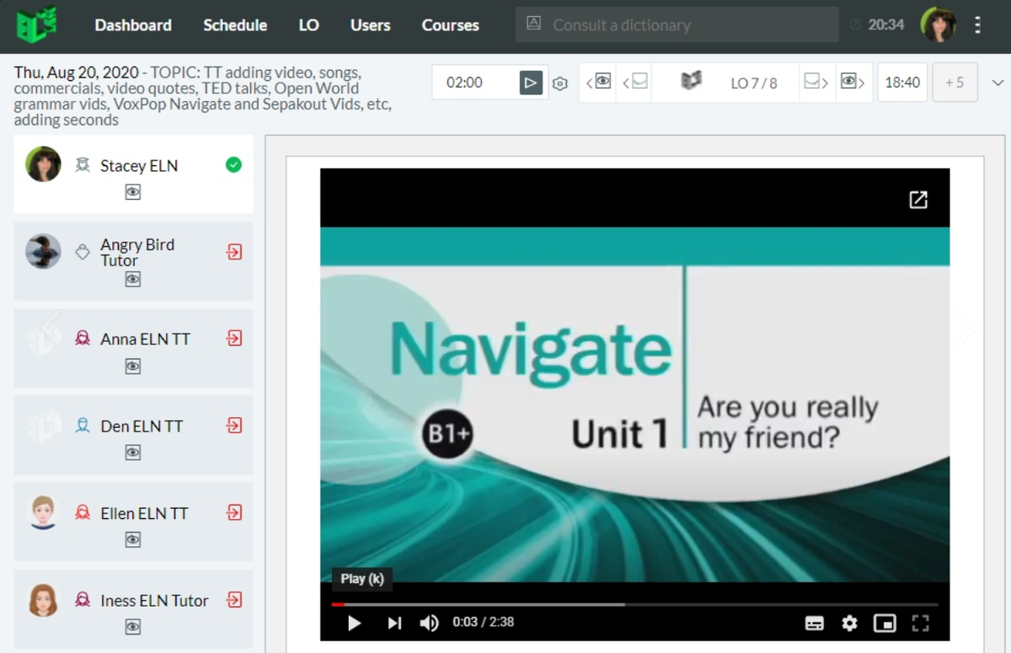Image resolution: width=1011 pixels, height=653 pixels.
Task: Select Ellen ELN TT participant
Action: point(133,522)
